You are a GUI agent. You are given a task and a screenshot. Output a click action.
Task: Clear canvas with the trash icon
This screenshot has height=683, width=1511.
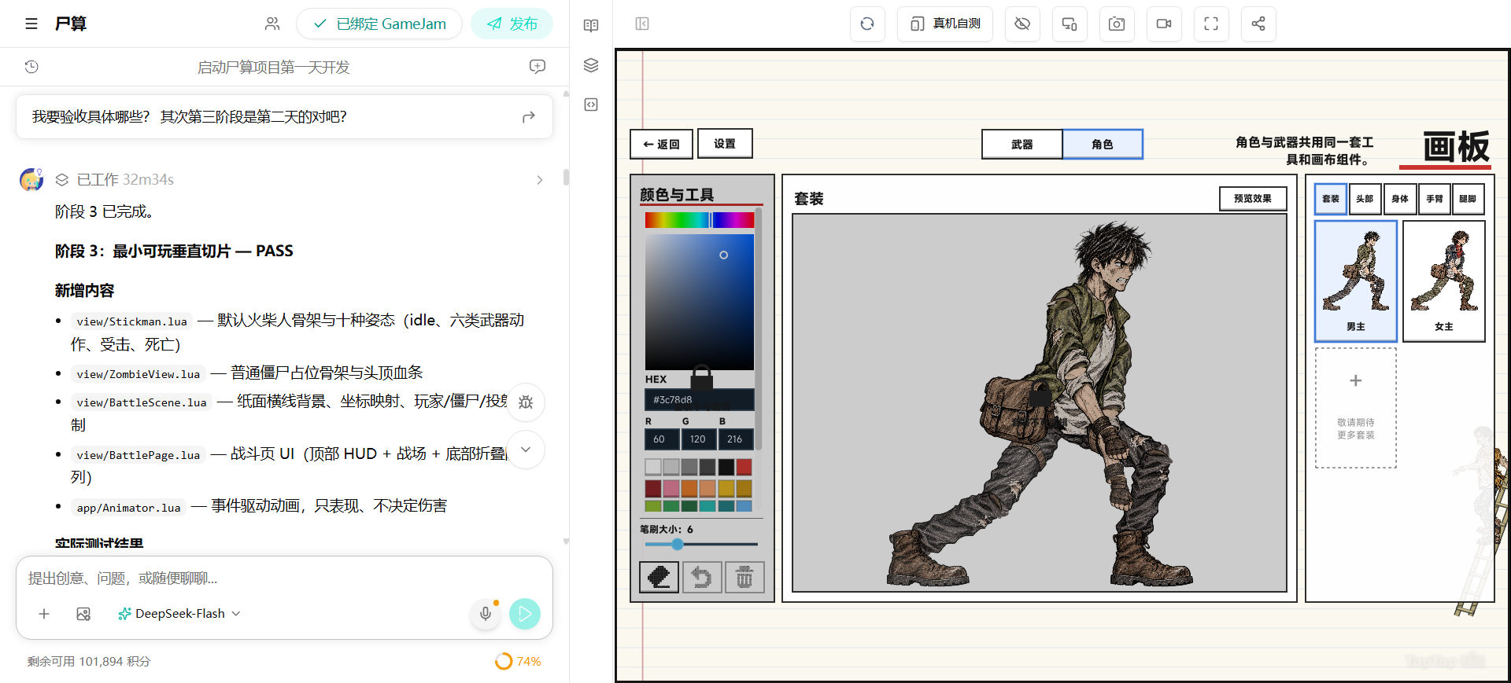coord(744,578)
